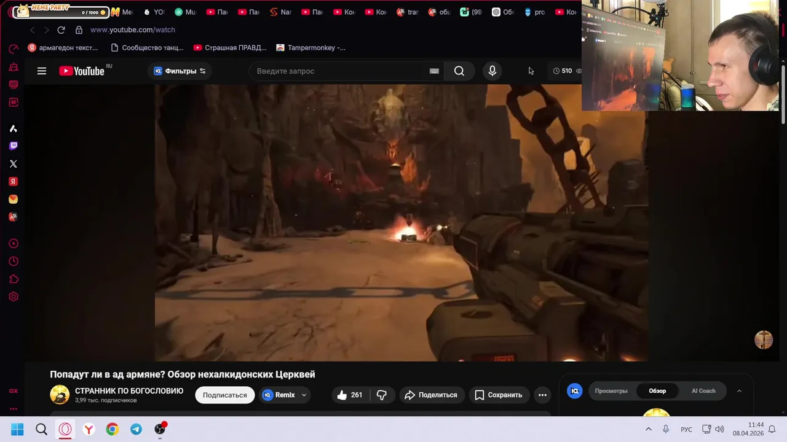Viewport: 787px width, 442px height.
Task: Select the Обзор tab
Action: [x=657, y=391]
